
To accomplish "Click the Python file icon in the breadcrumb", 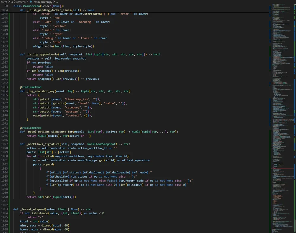I will [x=31, y=2].
